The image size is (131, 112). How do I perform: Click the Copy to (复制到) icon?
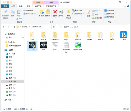click(x=48, y=12)
